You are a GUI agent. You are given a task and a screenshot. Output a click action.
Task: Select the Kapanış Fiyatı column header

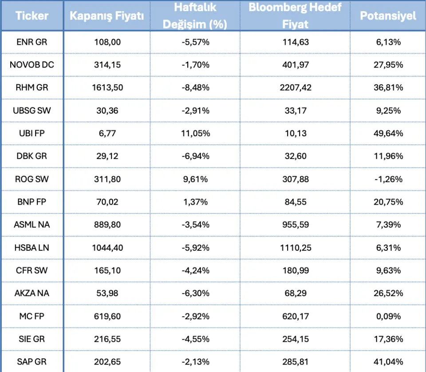click(107, 16)
